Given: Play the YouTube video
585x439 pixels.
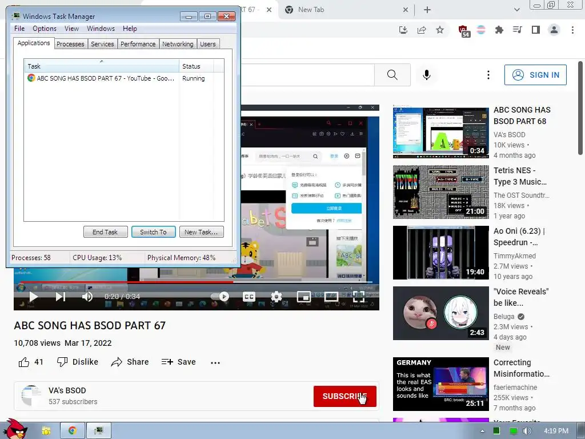Looking at the screenshot, I should click(x=33, y=297).
